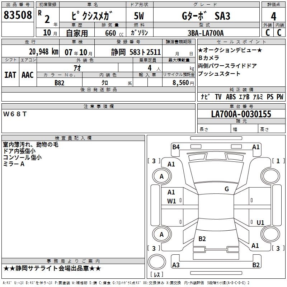Viewport: 287px width, 287px height.
Task: Select chassis number LA700A-0030155
Action: [x=241, y=114]
